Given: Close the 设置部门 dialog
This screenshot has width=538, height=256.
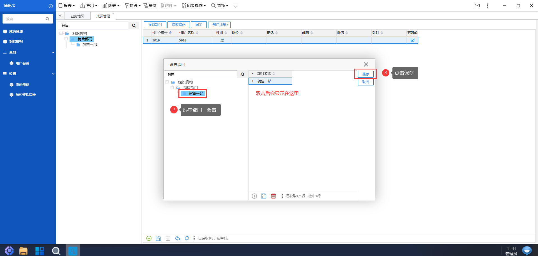Looking at the screenshot, I should tap(366, 64).
